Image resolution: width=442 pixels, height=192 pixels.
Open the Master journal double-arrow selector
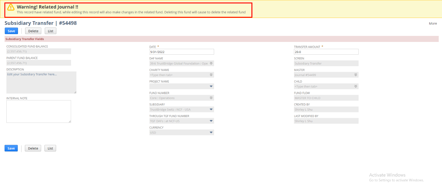pos(356,75)
